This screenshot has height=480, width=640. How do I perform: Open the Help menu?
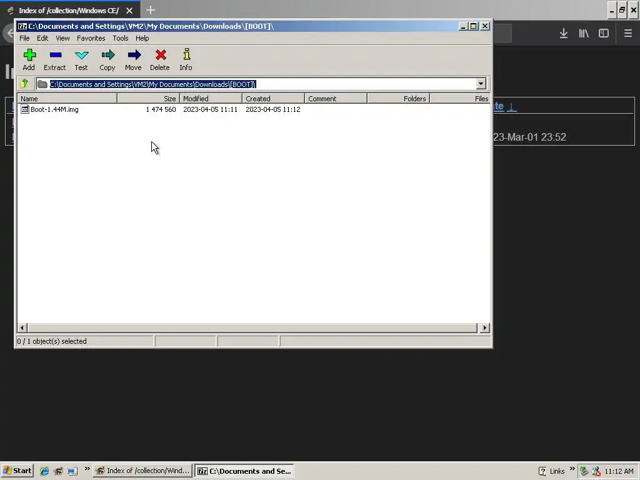point(142,38)
